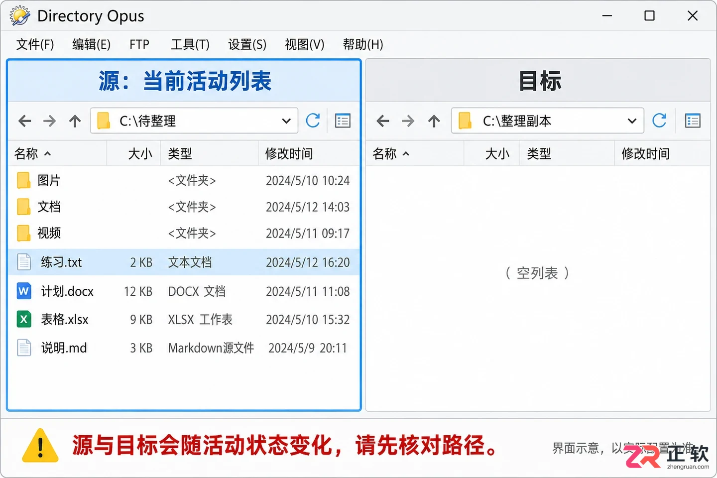Open the 设置(S) menu
This screenshot has height=478, width=717.
click(247, 45)
